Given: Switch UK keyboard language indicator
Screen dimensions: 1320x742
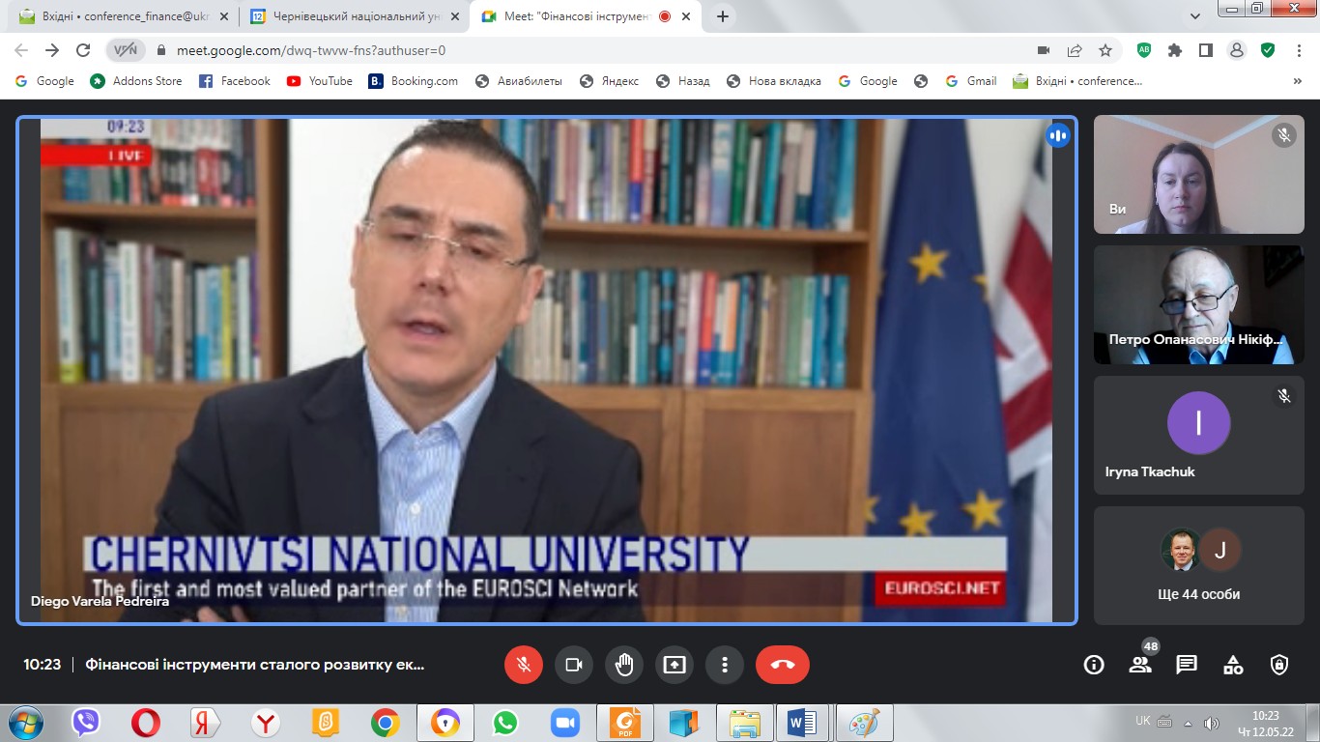Looking at the screenshot, I should pos(1142,721).
